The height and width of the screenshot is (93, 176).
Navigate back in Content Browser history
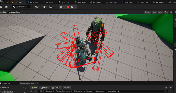31,91
